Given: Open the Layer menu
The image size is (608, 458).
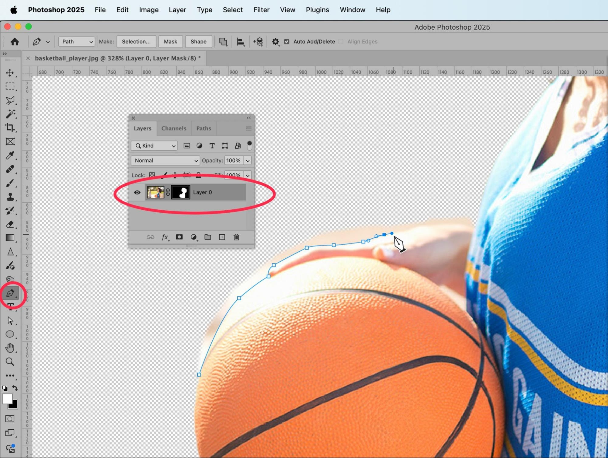Looking at the screenshot, I should click(x=177, y=10).
